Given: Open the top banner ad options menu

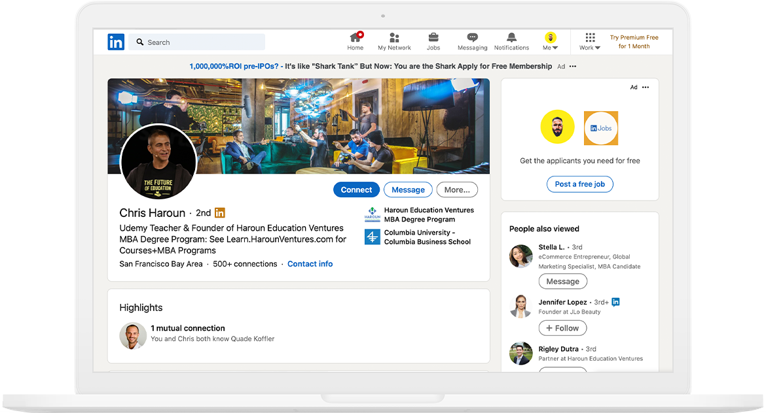Looking at the screenshot, I should point(573,67).
